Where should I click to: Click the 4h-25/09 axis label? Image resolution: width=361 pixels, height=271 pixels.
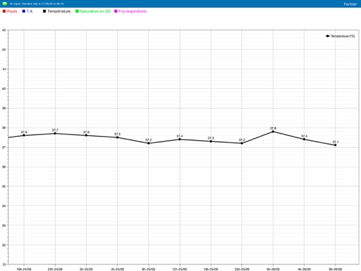[x=118, y=269]
